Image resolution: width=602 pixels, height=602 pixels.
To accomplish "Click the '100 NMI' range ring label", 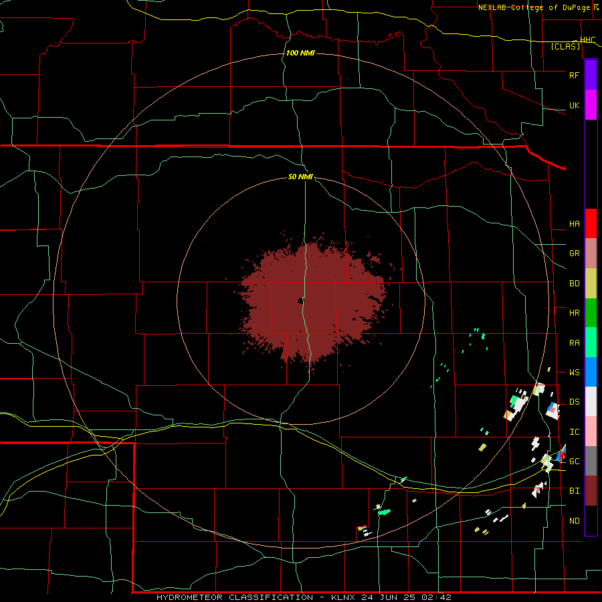I will click(x=300, y=53).
